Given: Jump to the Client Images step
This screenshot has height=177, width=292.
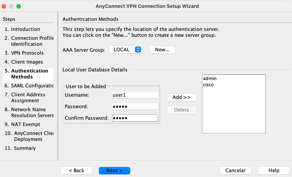Looking at the screenshot, I should pos(27,62).
